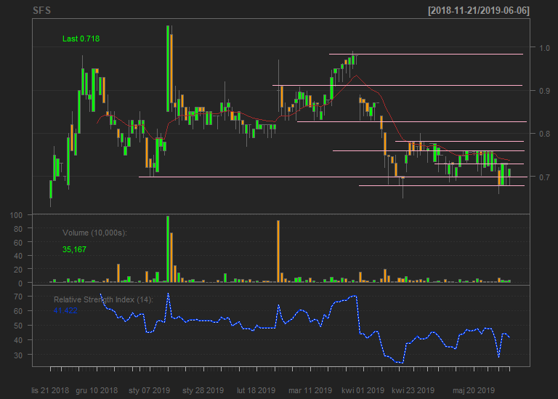Screen dimensions: 558x399
Task: Click the RSI value 41.422
Action: (x=65, y=310)
